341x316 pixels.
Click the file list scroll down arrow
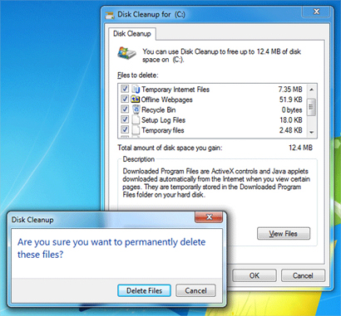(312, 133)
